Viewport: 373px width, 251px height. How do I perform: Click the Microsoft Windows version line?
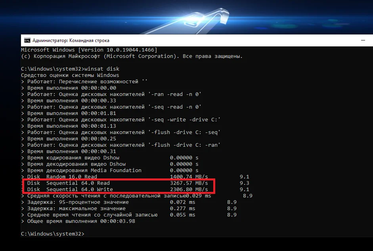[89, 50]
